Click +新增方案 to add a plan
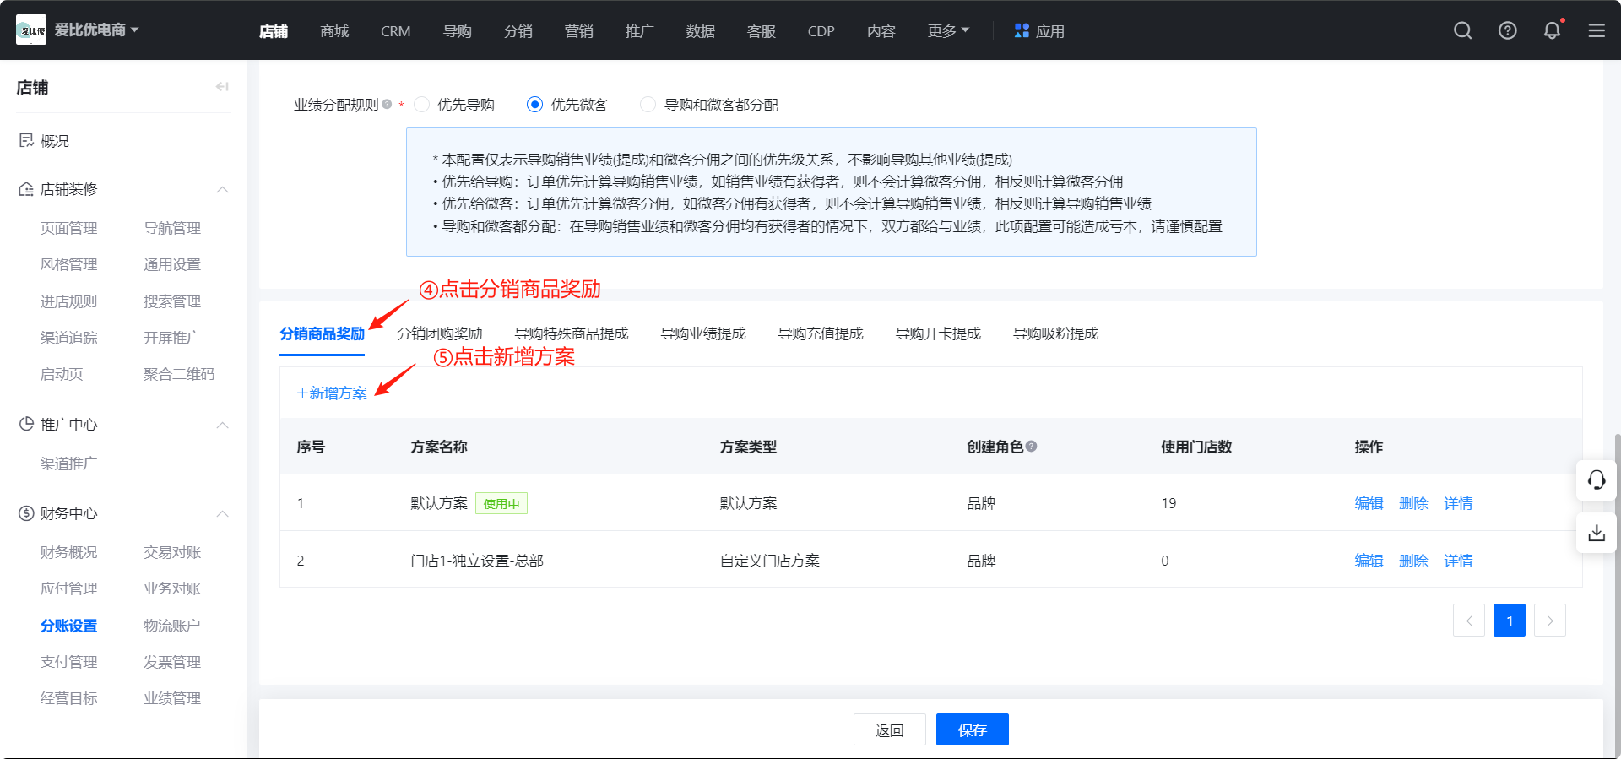 332,393
